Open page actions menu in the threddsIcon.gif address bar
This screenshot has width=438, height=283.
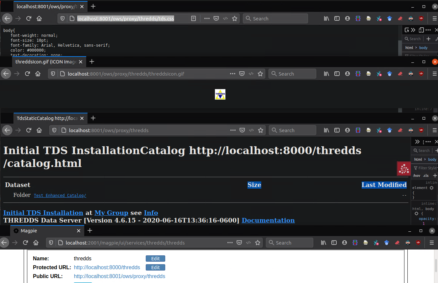[x=233, y=74]
